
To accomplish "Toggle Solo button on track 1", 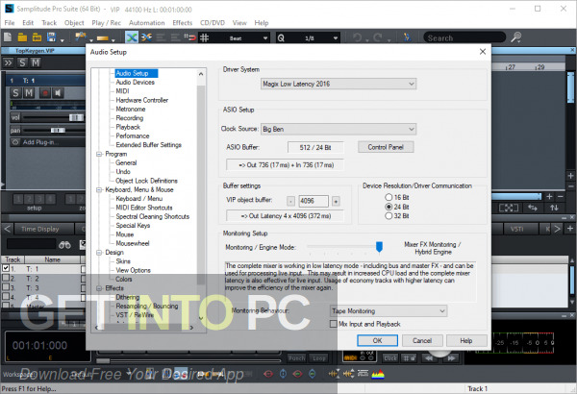I will pyautogui.click(x=15, y=93).
